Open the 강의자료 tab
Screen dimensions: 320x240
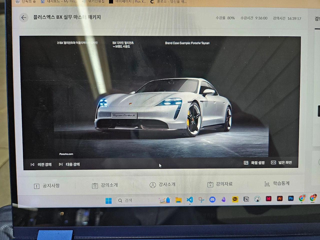(x=220, y=184)
